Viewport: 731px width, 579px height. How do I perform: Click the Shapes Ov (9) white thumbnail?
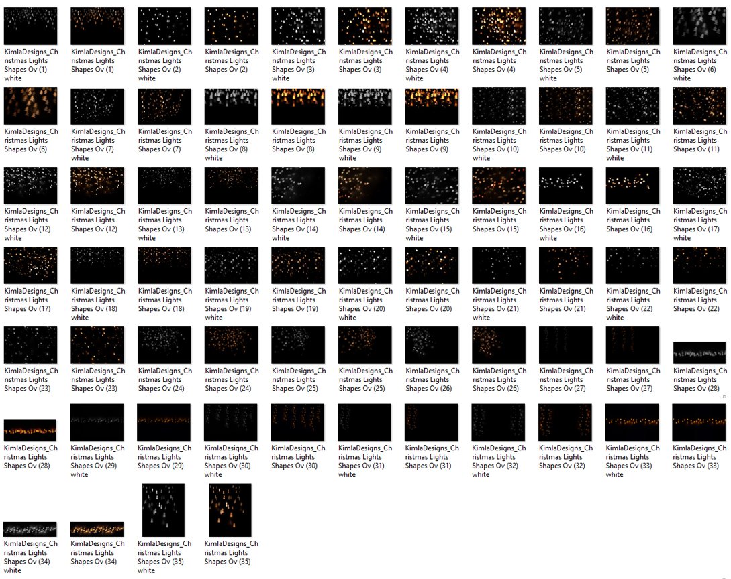click(365, 106)
